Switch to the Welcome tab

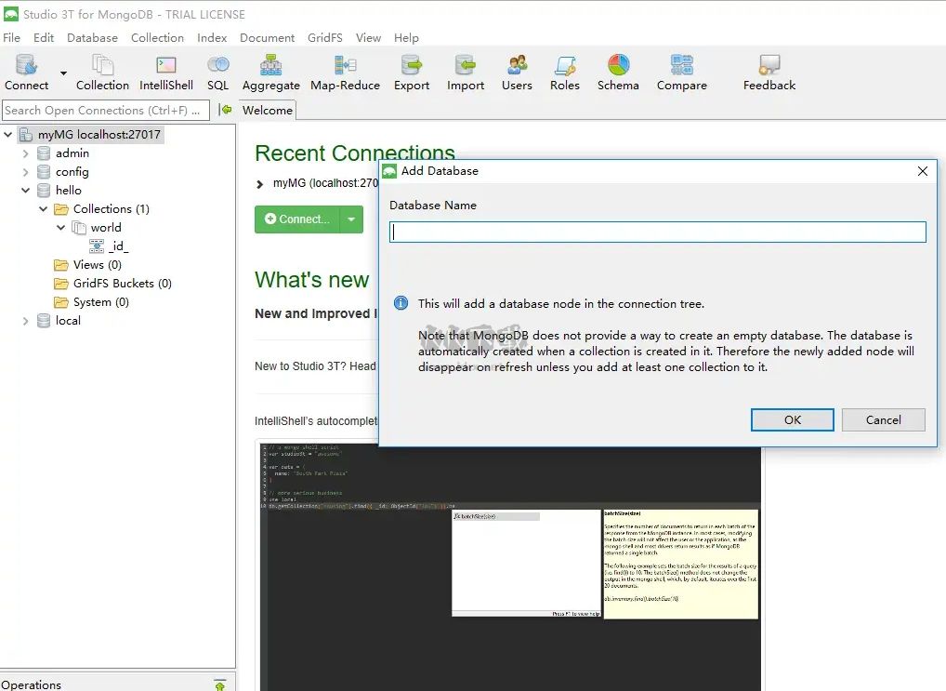(x=267, y=110)
